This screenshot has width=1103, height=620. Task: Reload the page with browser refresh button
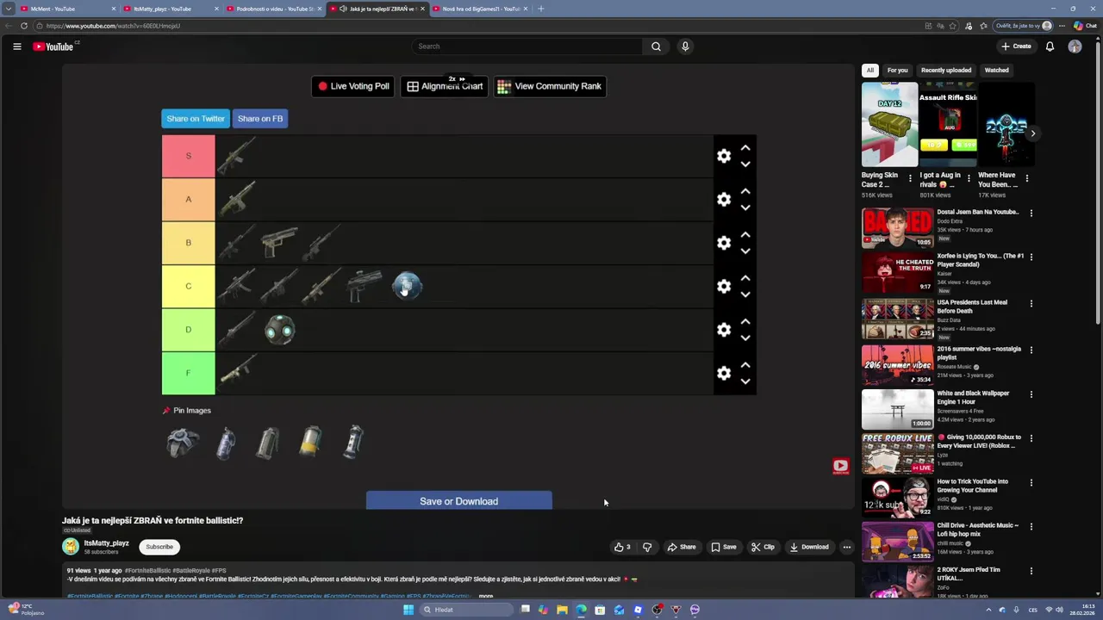[x=24, y=26]
